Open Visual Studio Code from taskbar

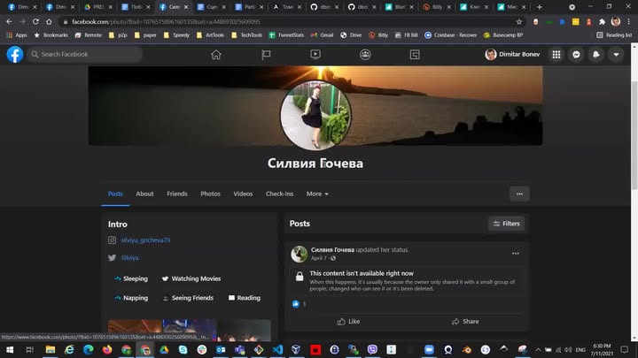277,349
